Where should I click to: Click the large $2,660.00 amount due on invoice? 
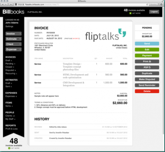click(x=120, y=103)
